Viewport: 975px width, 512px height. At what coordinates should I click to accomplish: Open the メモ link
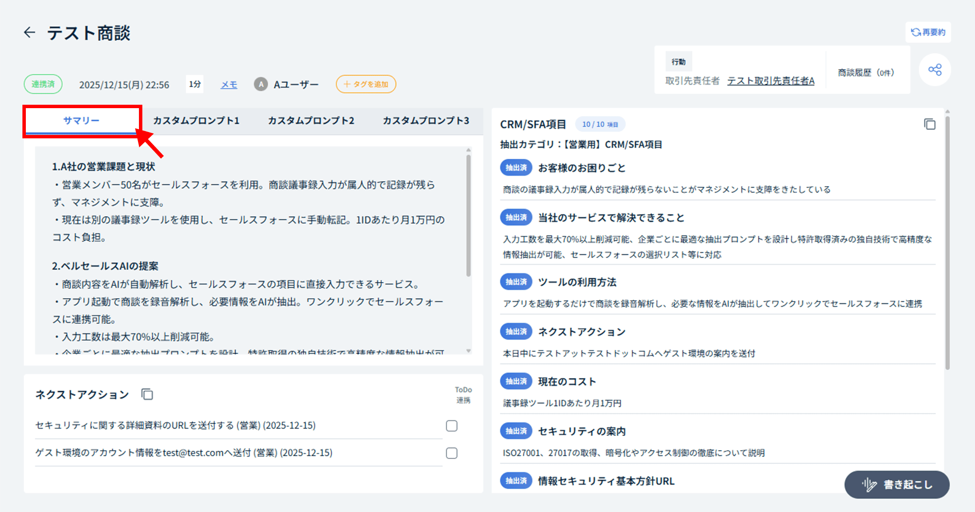229,85
